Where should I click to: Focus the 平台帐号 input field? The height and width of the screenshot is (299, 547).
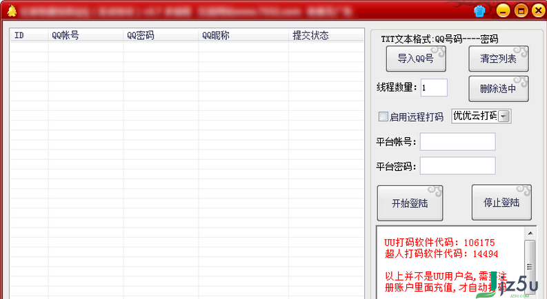coord(458,141)
